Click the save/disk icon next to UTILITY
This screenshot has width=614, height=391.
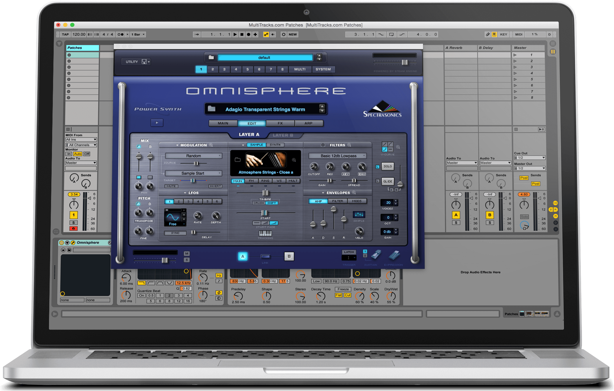144,61
